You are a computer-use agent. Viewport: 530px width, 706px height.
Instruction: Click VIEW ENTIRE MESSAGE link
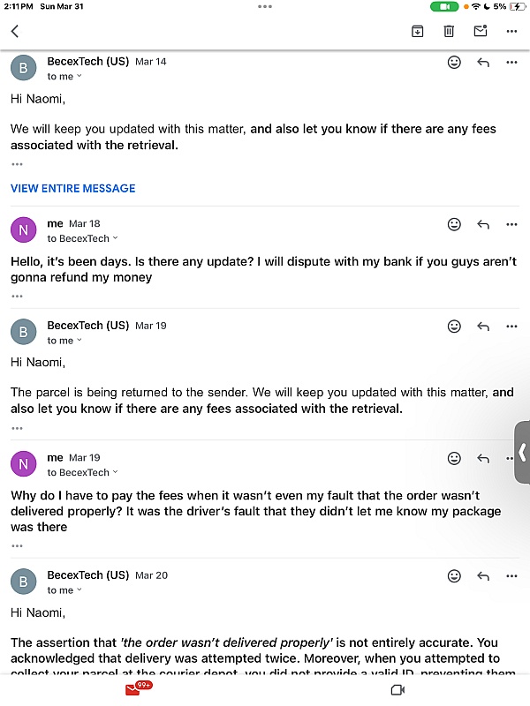(72, 188)
